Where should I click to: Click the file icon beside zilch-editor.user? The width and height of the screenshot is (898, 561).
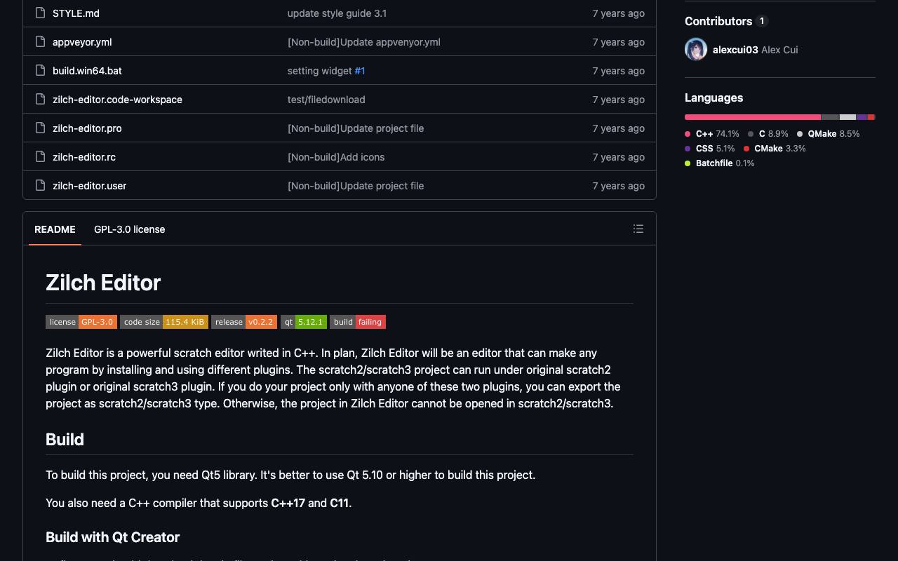click(41, 185)
